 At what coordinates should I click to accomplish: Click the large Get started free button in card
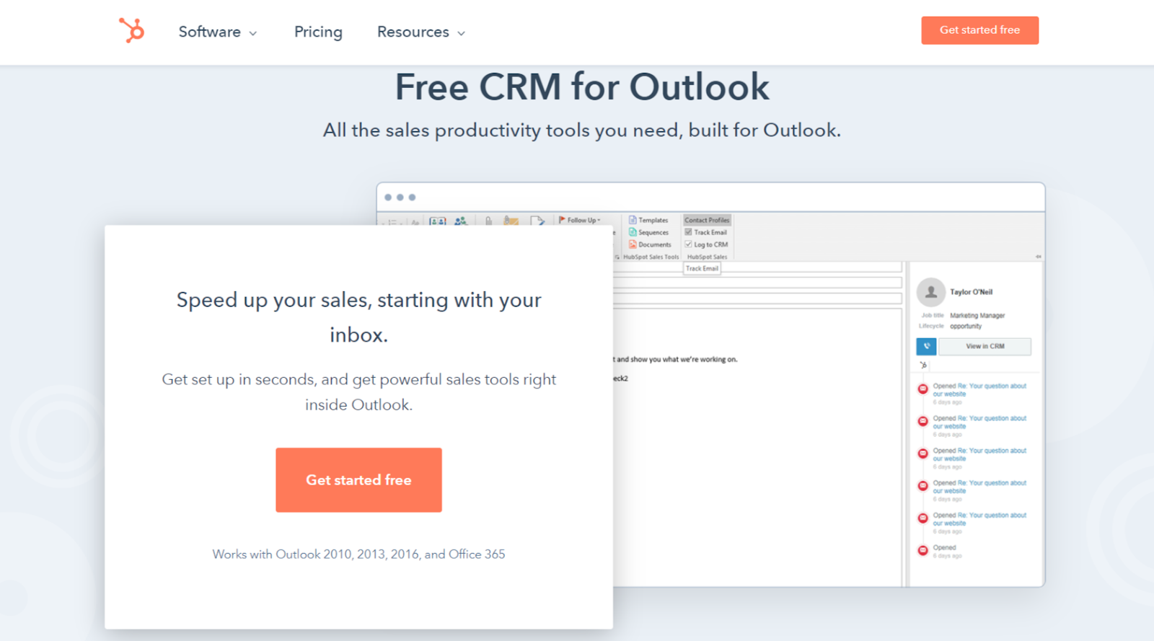pos(358,480)
